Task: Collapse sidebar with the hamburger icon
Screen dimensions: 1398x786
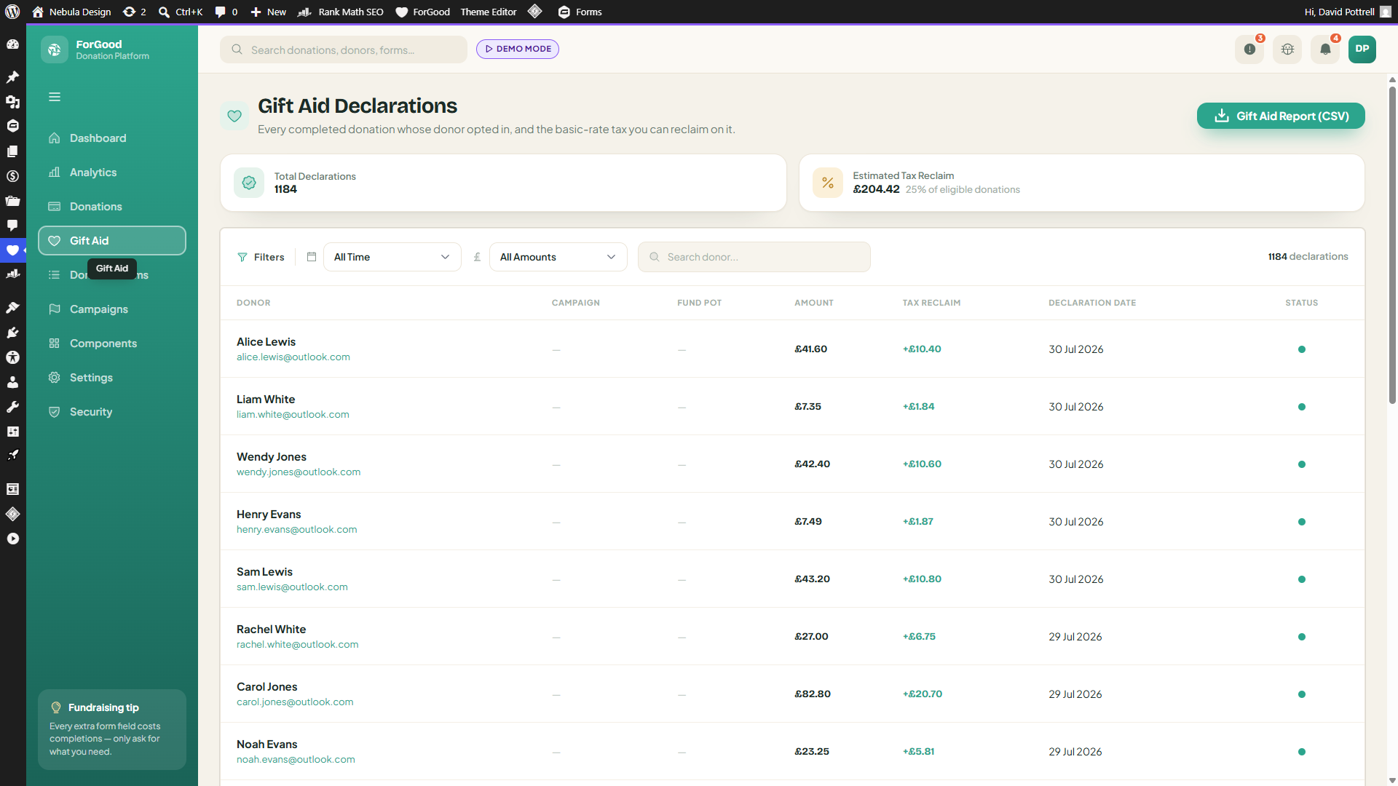Action: point(55,97)
